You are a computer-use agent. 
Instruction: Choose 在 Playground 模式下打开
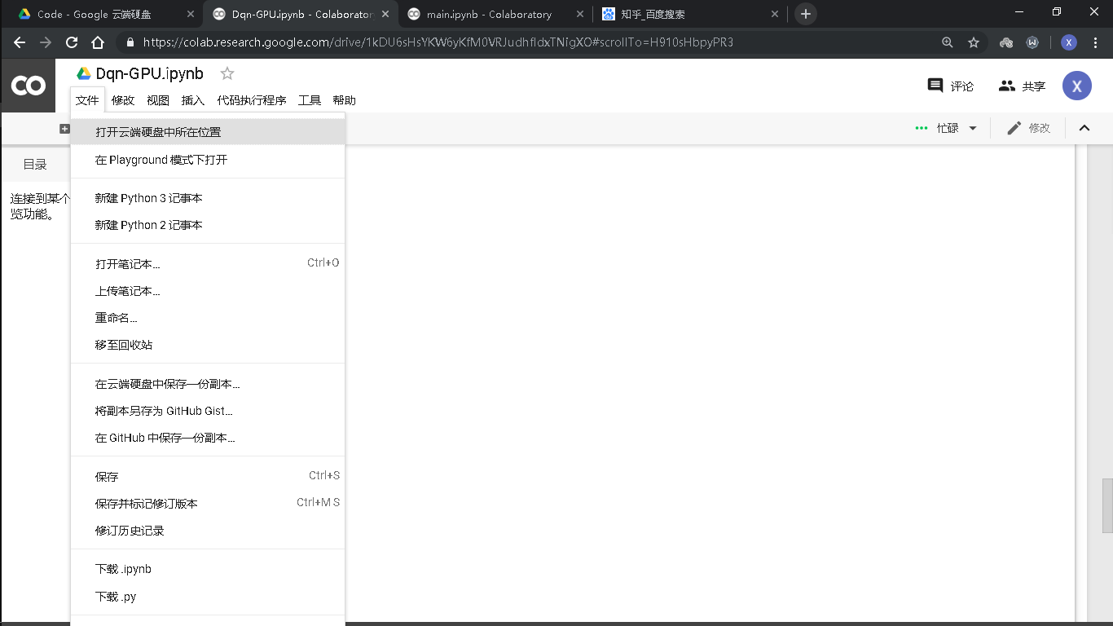coord(208,160)
